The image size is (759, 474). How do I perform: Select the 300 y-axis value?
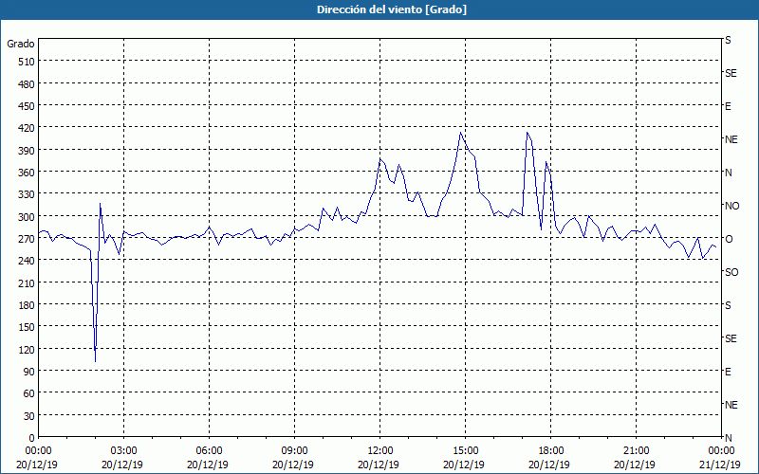[x=28, y=216]
